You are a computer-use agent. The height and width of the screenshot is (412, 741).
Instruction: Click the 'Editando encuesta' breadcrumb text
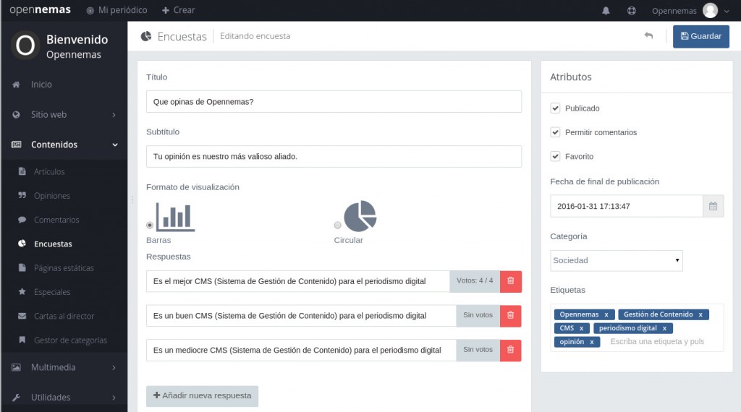tap(255, 36)
